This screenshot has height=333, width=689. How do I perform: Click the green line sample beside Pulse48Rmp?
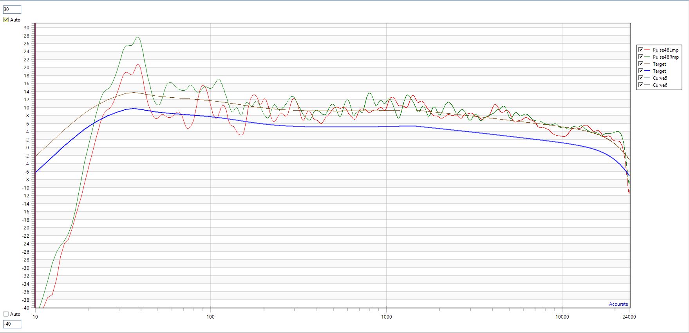pyautogui.click(x=647, y=57)
